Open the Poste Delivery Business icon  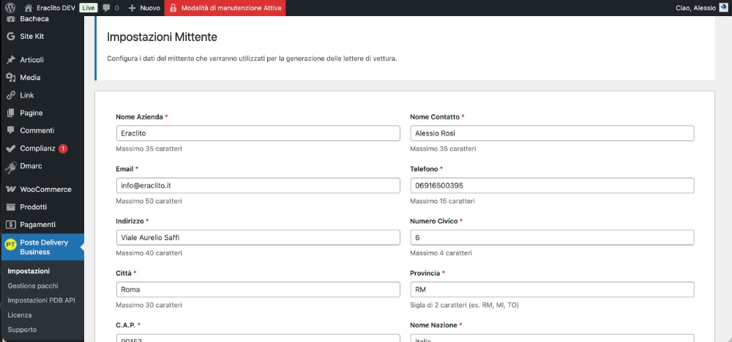point(10,246)
